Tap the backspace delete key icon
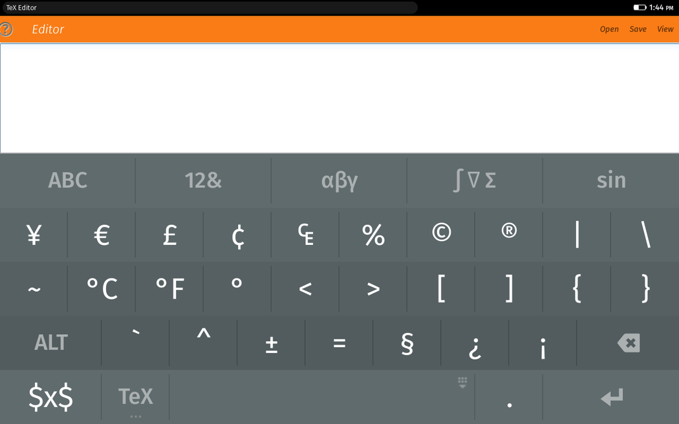The height and width of the screenshot is (424, 679). pyautogui.click(x=628, y=343)
